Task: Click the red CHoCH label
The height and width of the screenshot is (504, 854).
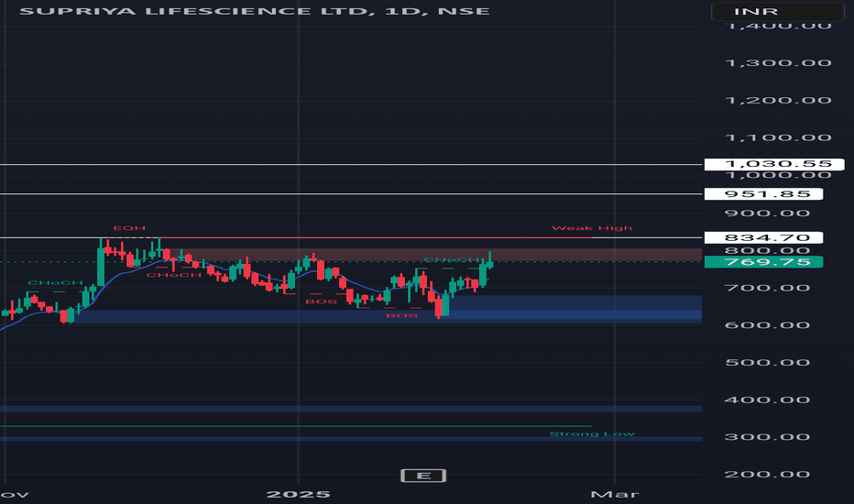Action: pyautogui.click(x=174, y=275)
